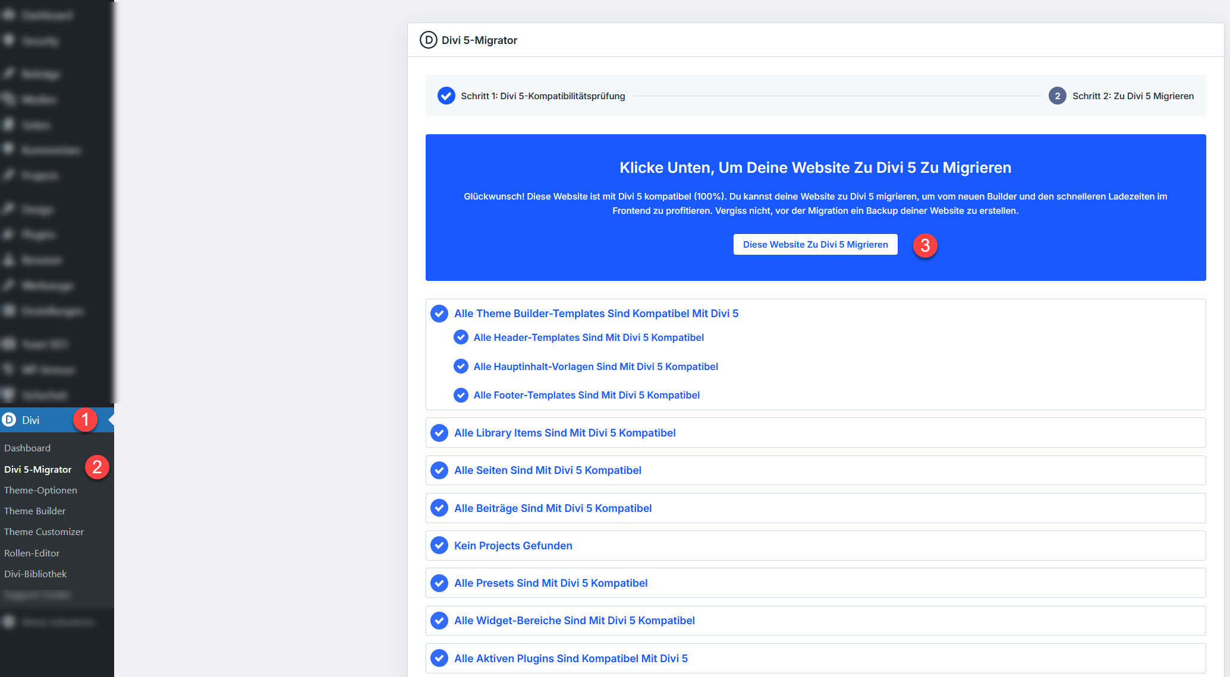Select Divi 5-Migrator in the submenu
Image resolution: width=1230 pixels, height=677 pixels.
(x=38, y=469)
